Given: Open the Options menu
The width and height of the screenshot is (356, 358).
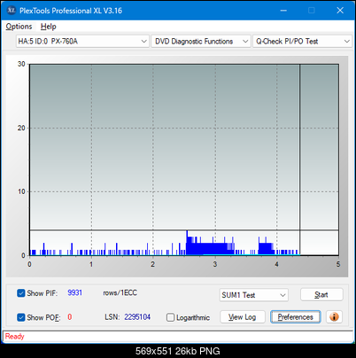Looking at the screenshot, I should click(x=19, y=27).
